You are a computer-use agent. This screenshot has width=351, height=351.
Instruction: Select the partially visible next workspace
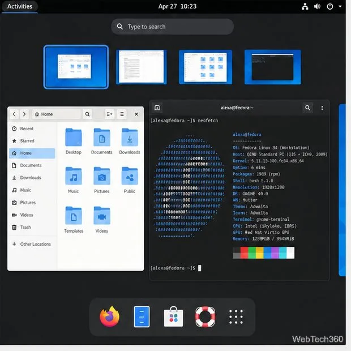[343, 190]
